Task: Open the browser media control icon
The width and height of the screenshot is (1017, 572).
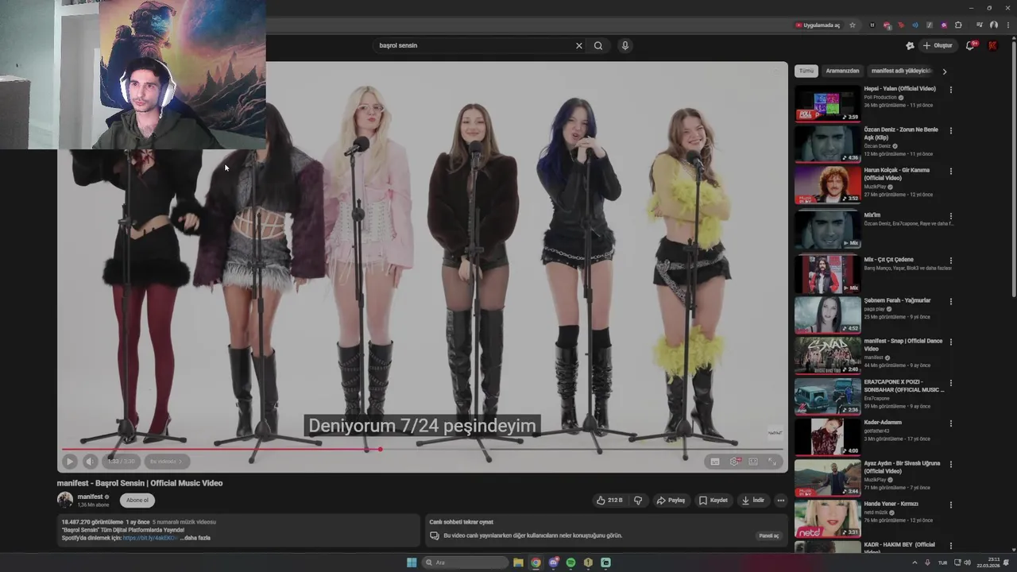Action: (980, 25)
